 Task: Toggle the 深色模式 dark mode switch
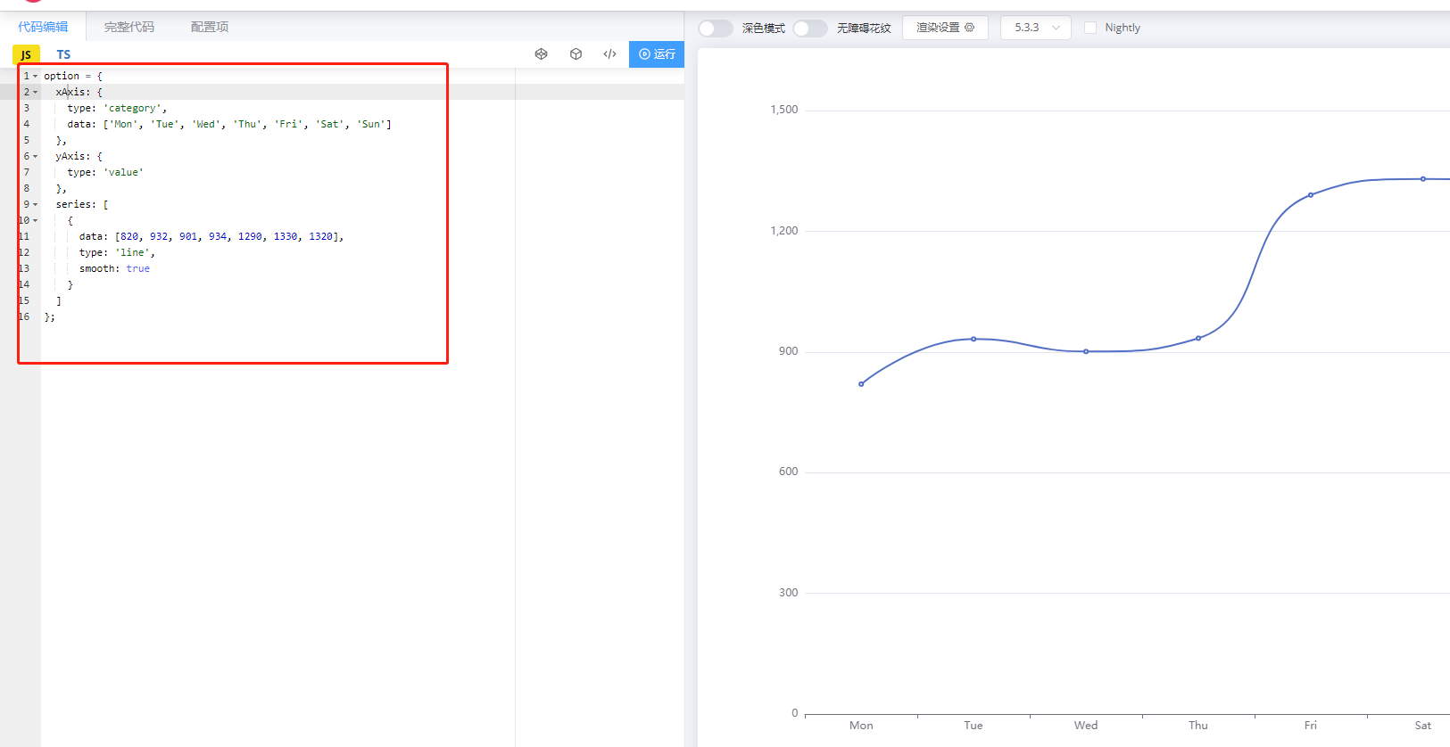tap(716, 29)
